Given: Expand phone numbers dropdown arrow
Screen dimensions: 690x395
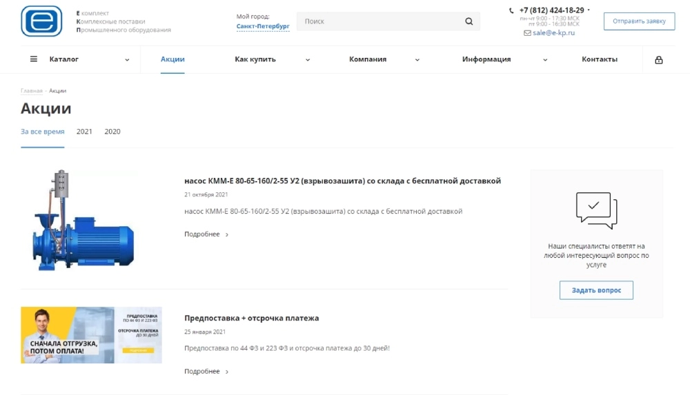Looking at the screenshot, I should pos(589,10).
